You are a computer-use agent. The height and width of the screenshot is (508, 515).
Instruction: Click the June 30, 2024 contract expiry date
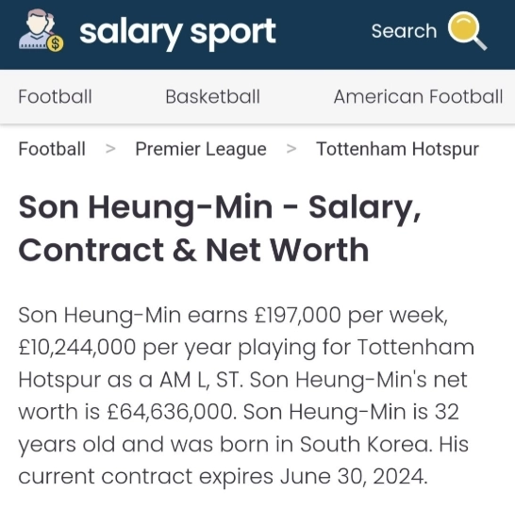[354, 477]
